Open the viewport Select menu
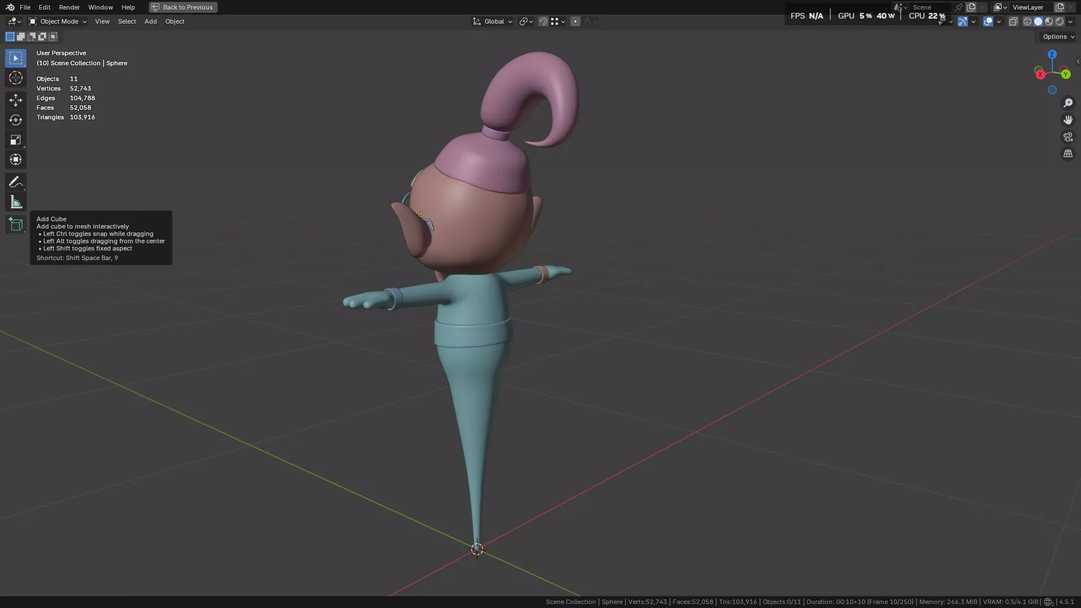The height and width of the screenshot is (608, 1081). click(x=127, y=21)
